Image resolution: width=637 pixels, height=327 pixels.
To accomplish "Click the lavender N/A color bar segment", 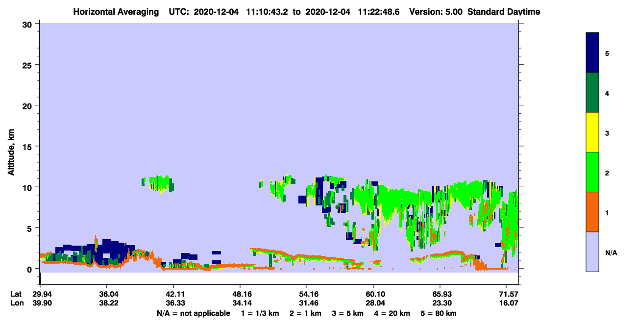I will click(x=592, y=252).
